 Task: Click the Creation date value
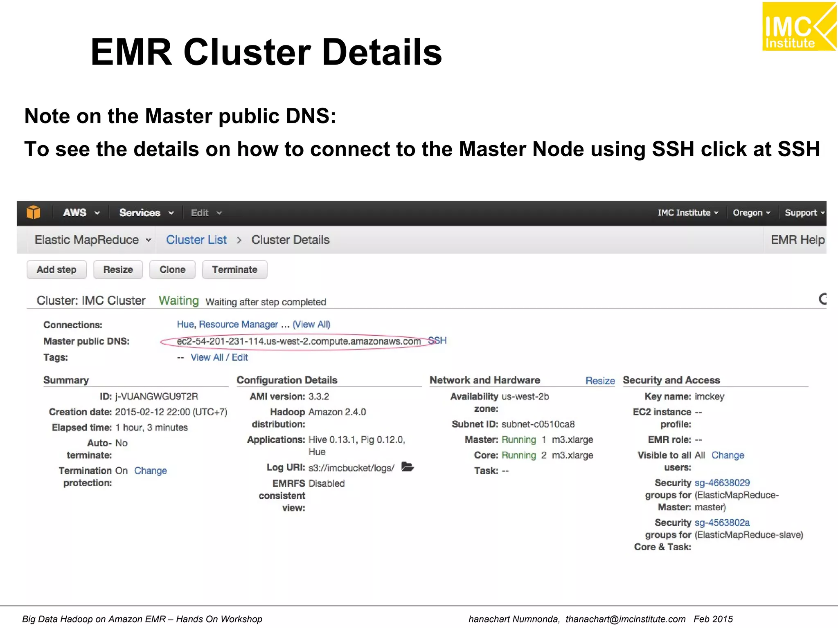point(171,412)
